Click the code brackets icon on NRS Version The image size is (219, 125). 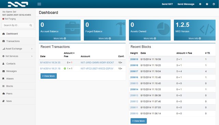(207, 29)
